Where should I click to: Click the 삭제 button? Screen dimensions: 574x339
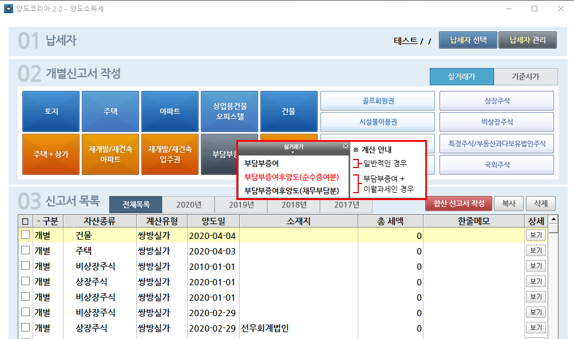[541, 204]
